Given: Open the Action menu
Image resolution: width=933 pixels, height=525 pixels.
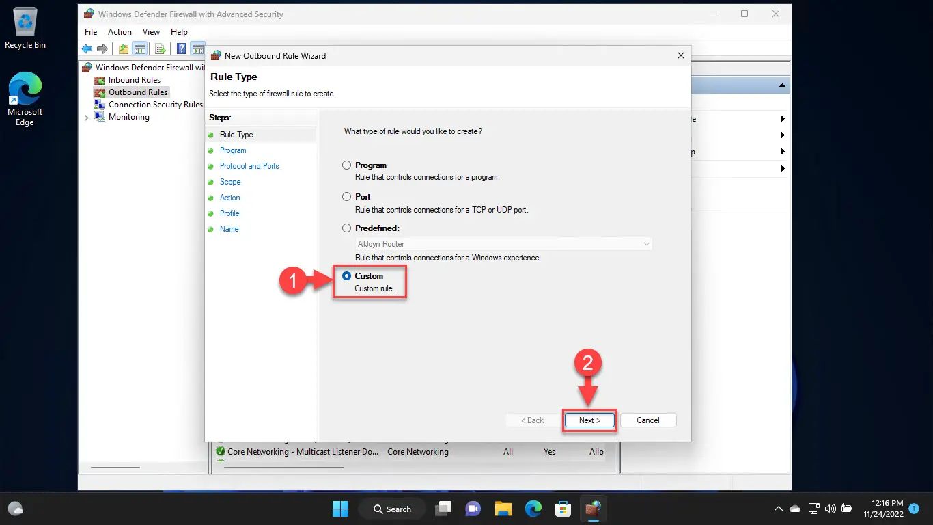Looking at the screenshot, I should tap(120, 32).
